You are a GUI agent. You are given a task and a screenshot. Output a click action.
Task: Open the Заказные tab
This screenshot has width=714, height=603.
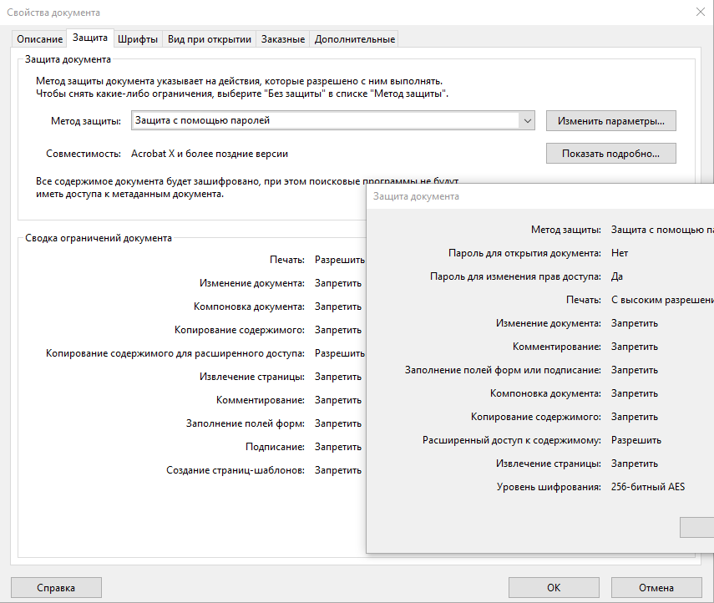[x=283, y=39]
